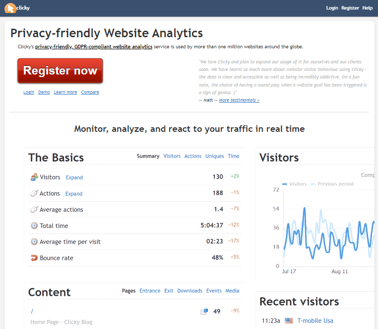This screenshot has width=378, height=329.
Task: Click the Bounce rate value 48%
Action: pyautogui.click(x=217, y=258)
